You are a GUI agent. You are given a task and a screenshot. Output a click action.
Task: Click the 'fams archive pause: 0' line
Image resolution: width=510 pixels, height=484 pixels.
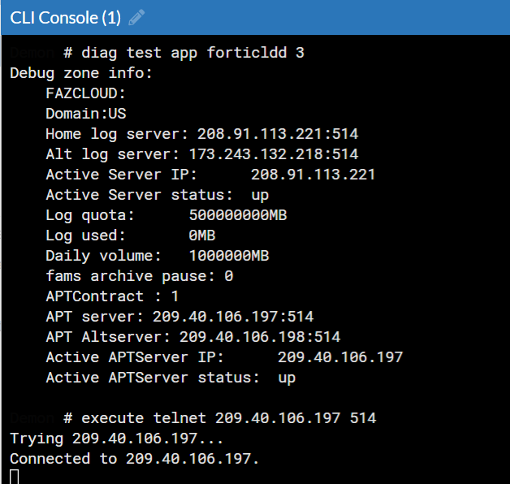[x=139, y=276]
